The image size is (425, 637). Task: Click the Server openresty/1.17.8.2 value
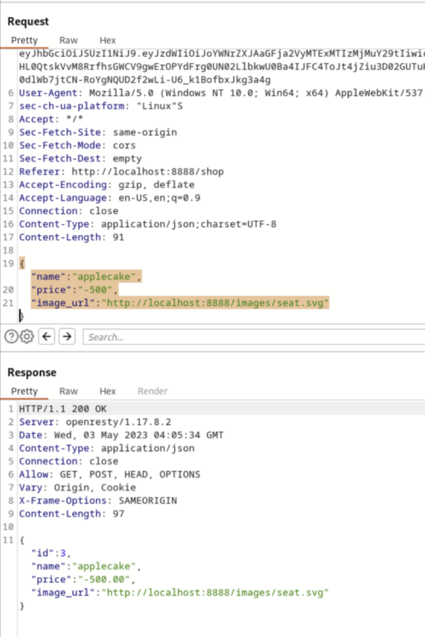119,422
